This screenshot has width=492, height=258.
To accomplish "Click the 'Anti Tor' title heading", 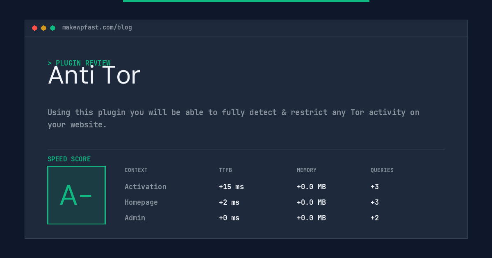I will (x=94, y=75).
